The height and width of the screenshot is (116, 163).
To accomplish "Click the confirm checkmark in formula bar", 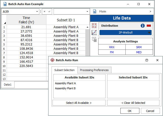I will [x=49, y=12].
